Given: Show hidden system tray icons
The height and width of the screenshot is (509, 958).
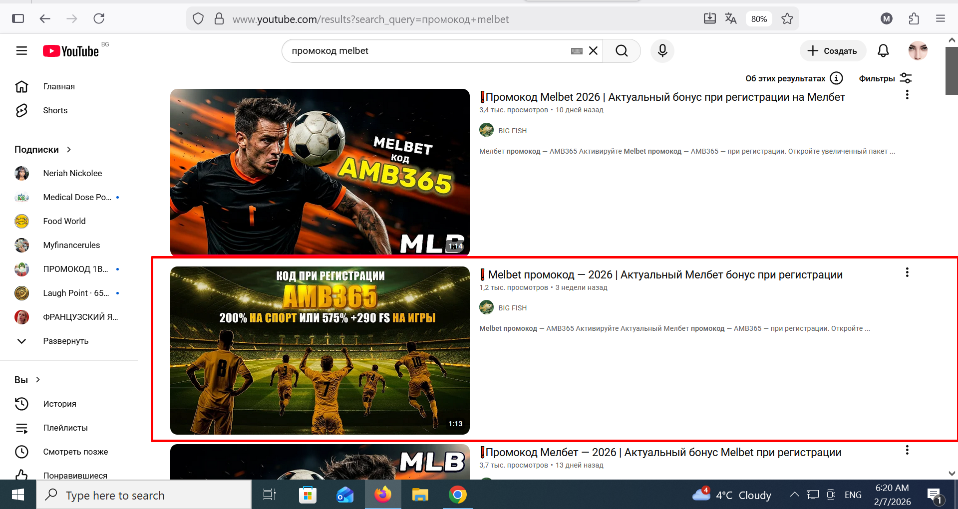Looking at the screenshot, I should tap(794, 495).
